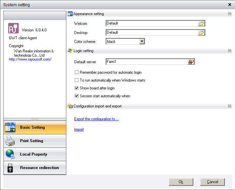235x190 pixels.
Task: Switch to the Print Setting tab
Action: (32, 141)
